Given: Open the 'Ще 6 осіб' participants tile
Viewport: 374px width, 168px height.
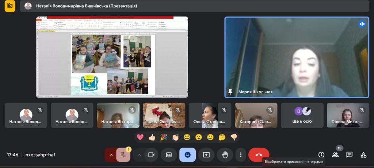Looking at the screenshot, I should (x=302, y=115).
